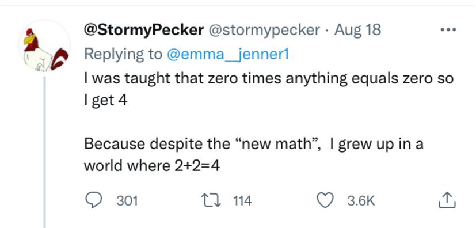
Task: Click the @stormypecker handle
Action: tap(263, 30)
